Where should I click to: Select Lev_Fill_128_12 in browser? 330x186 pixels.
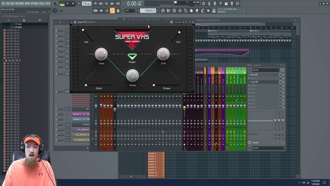(x=14, y=60)
